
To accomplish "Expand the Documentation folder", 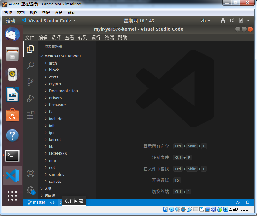I will 67,91.
